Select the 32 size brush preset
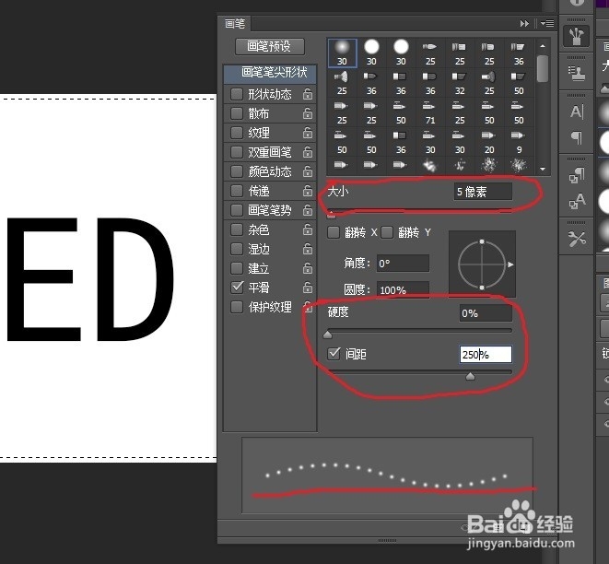Screen dimensions: 609x564 (460, 82)
